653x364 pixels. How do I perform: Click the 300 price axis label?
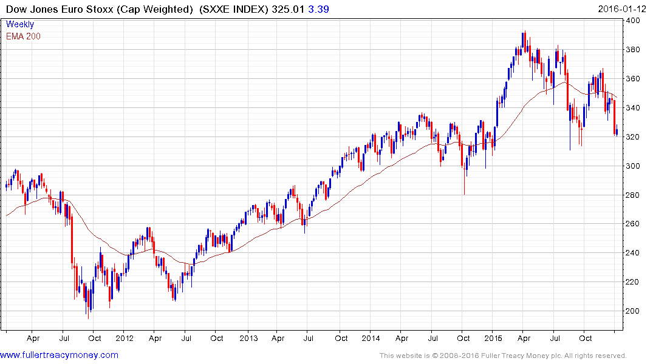(633, 166)
